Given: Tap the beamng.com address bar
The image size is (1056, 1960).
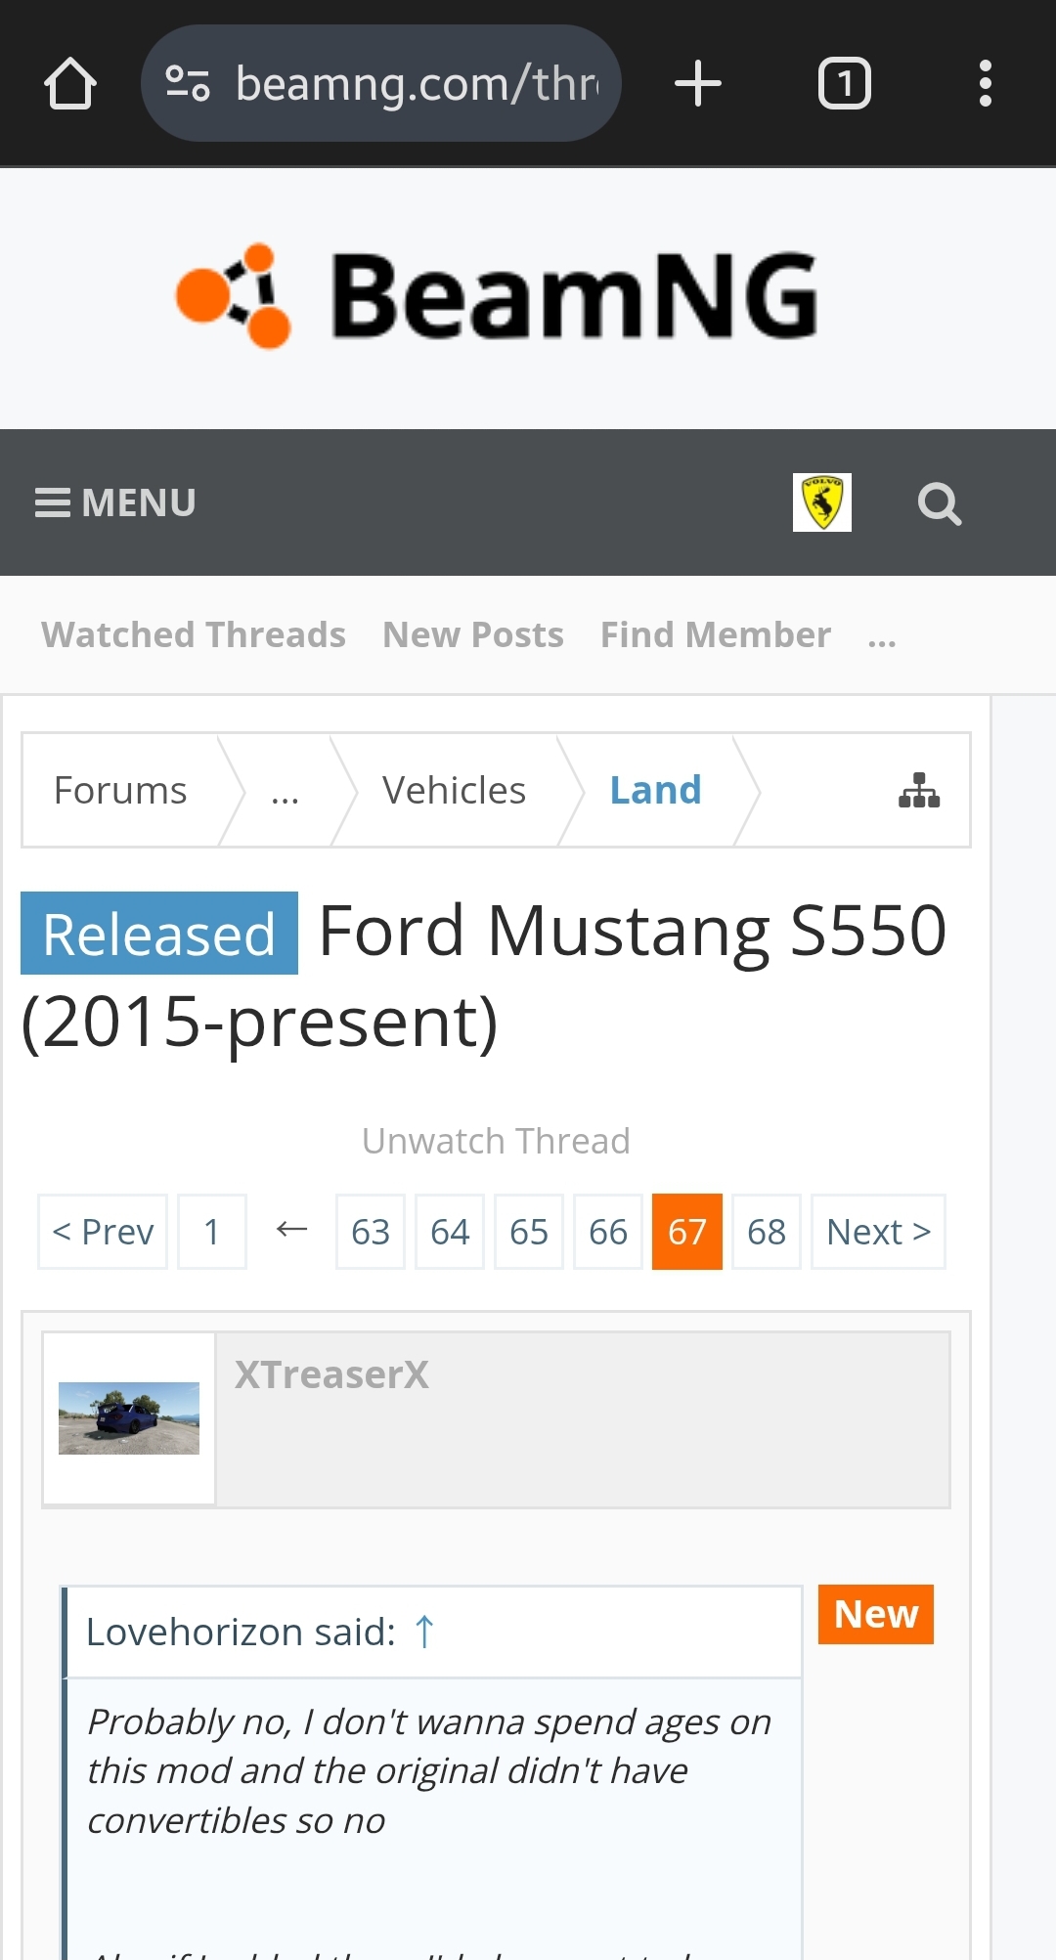Looking at the screenshot, I should click(381, 83).
